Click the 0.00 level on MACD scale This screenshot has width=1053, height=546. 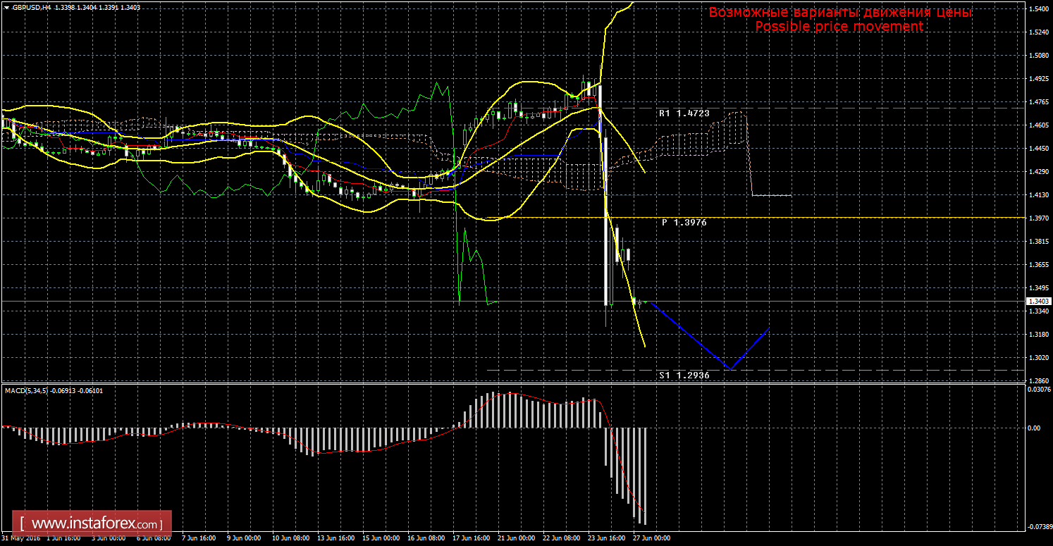click(x=1033, y=427)
